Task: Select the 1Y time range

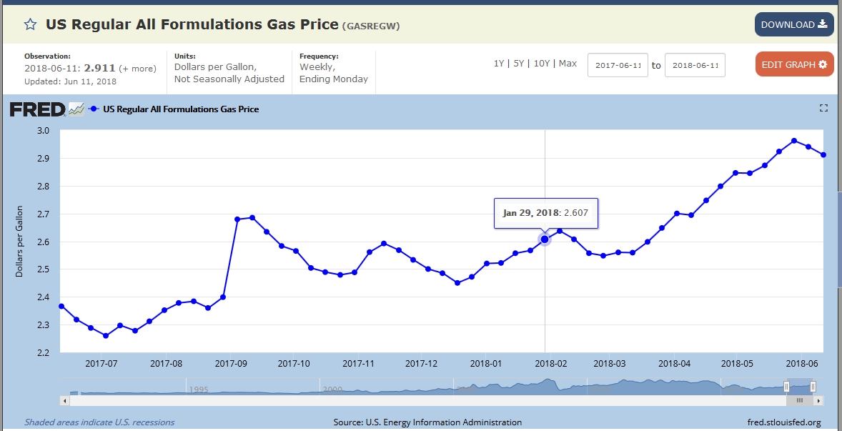Action: 498,64
